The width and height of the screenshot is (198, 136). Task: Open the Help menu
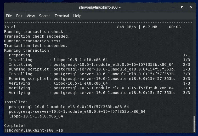(x=77, y=16)
